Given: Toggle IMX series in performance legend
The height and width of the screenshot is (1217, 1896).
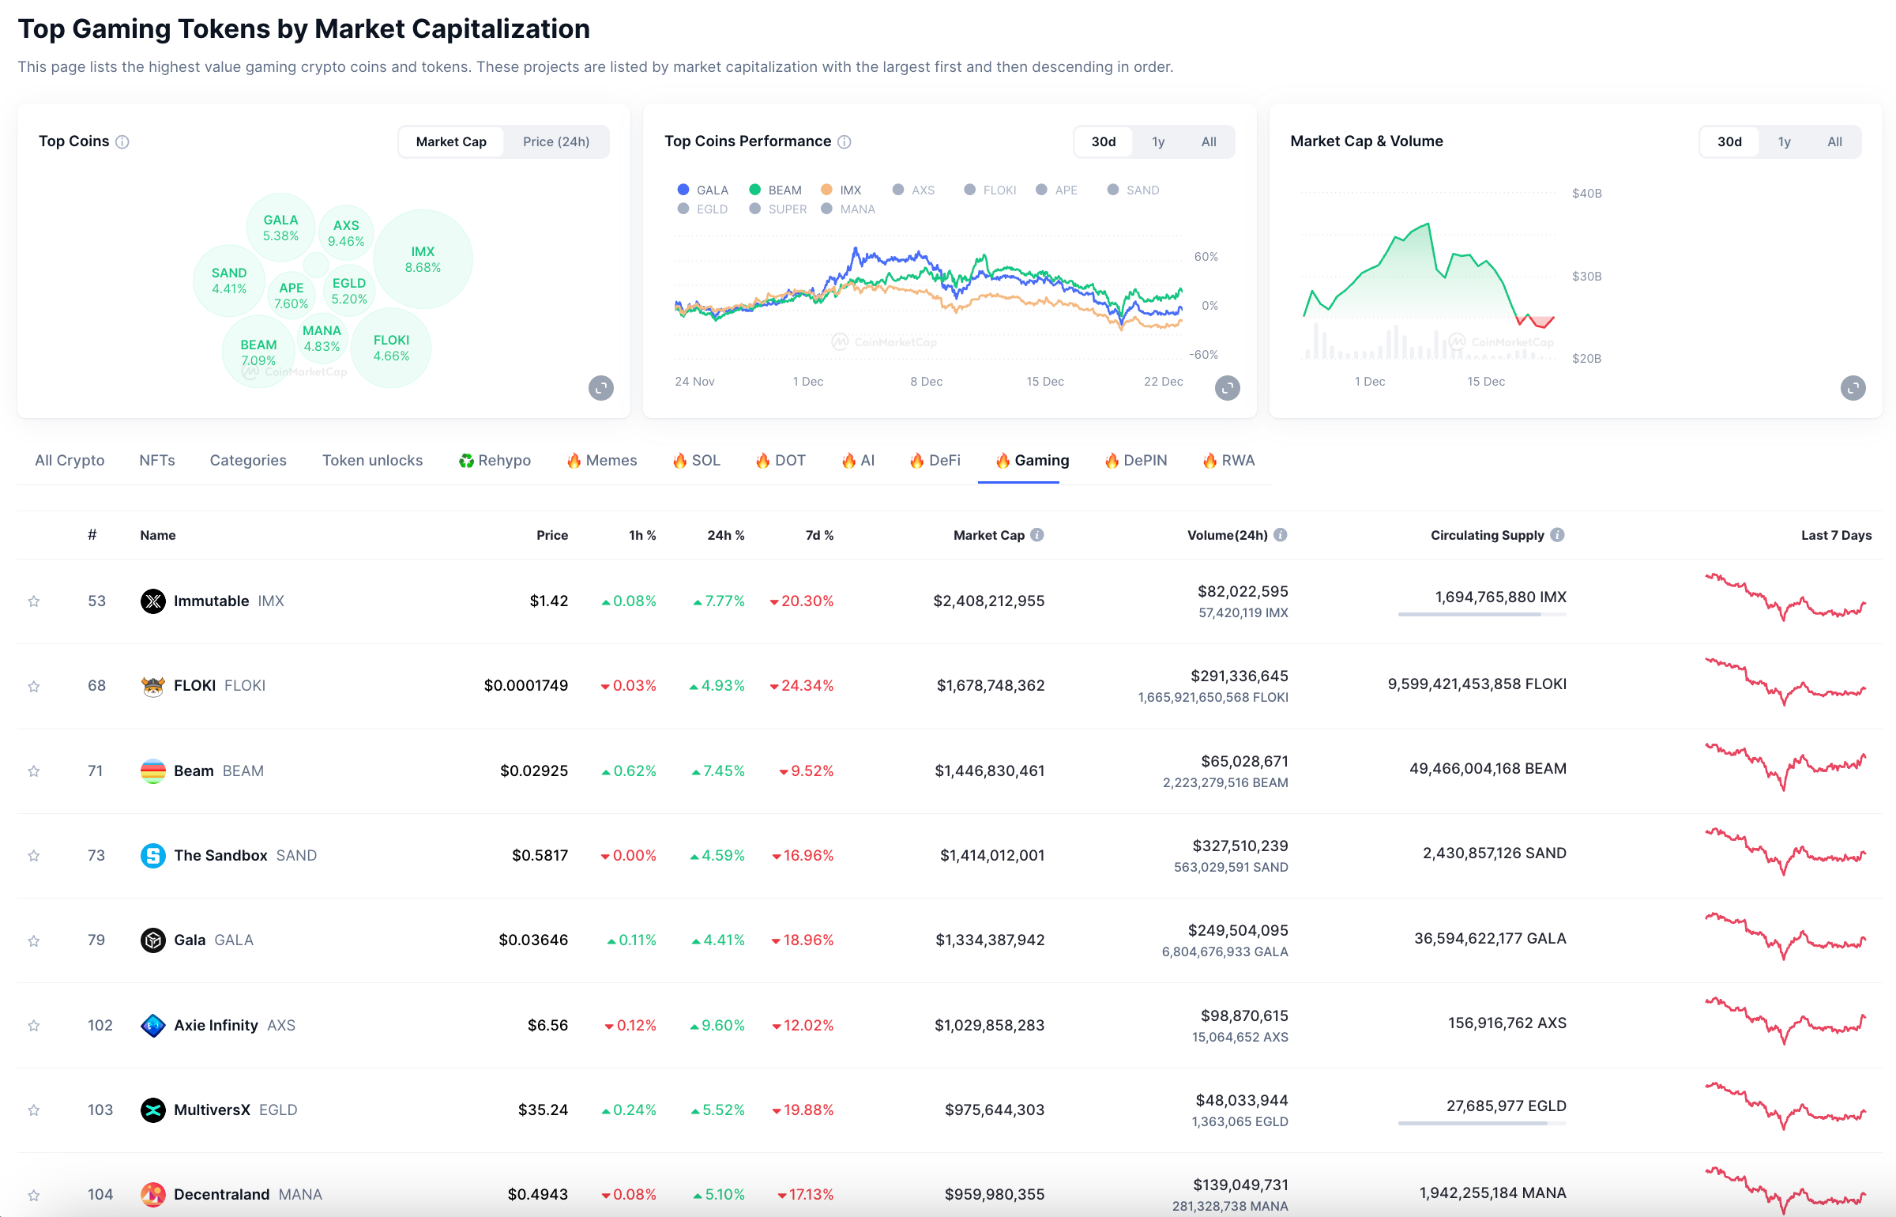Looking at the screenshot, I should (841, 190).
